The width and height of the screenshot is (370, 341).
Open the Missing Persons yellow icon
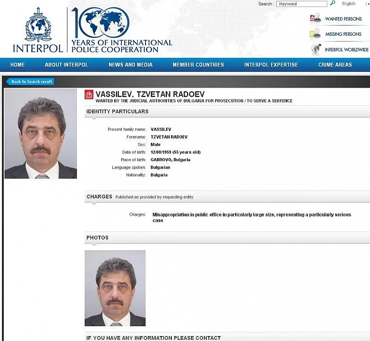pyautogui.click(x=315, y=34)
